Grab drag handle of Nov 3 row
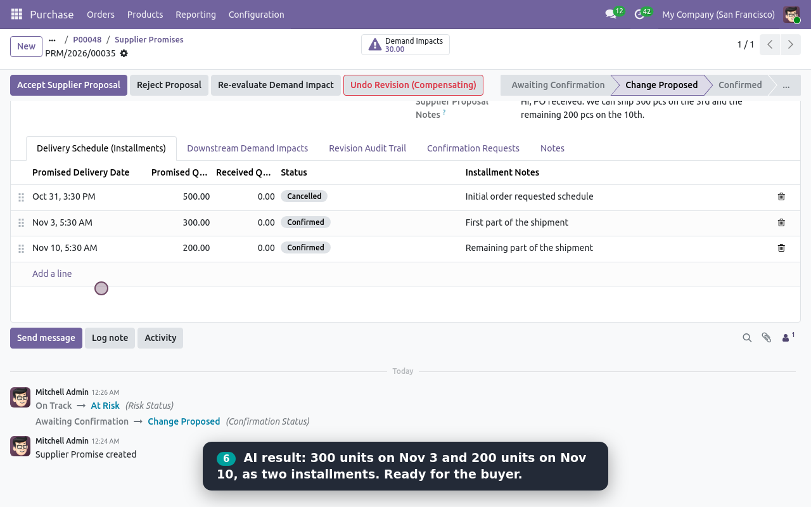The height and width of the screenshot is (507, 811). [x=21, y=223]
